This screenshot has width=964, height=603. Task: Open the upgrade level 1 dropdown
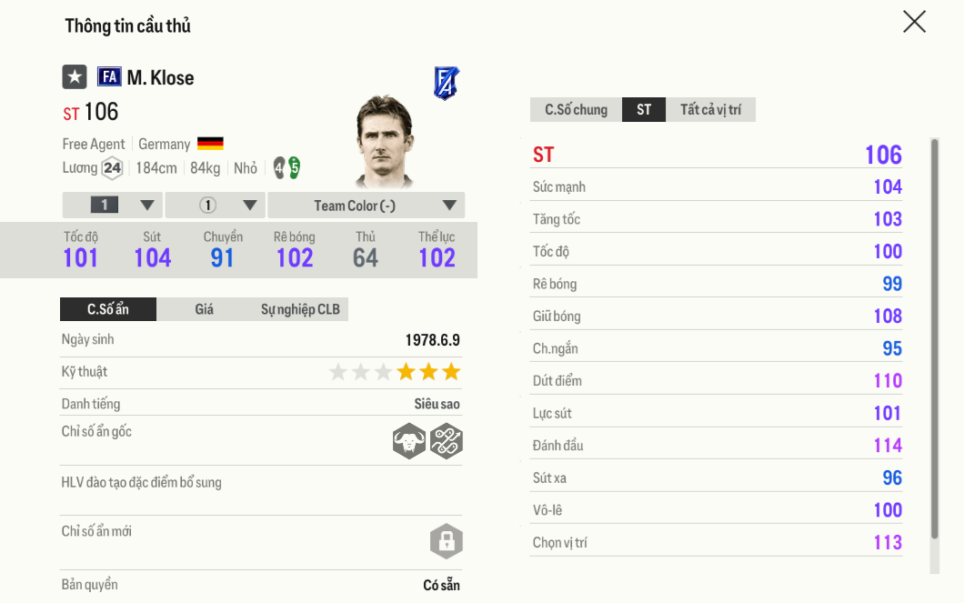tap(113, 206)
